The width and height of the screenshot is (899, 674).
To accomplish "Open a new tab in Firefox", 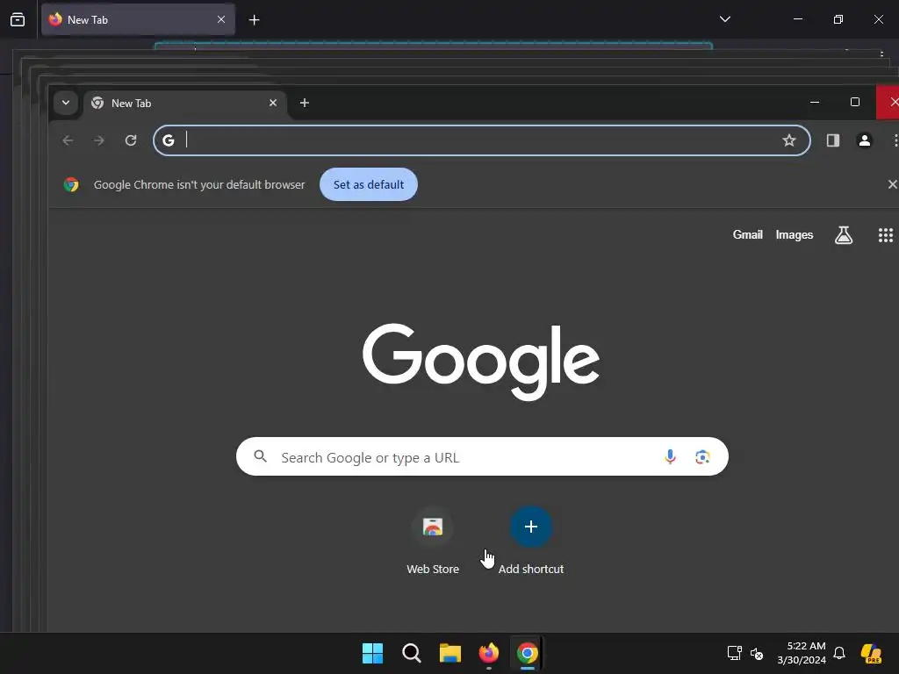I will click(254, 20).
